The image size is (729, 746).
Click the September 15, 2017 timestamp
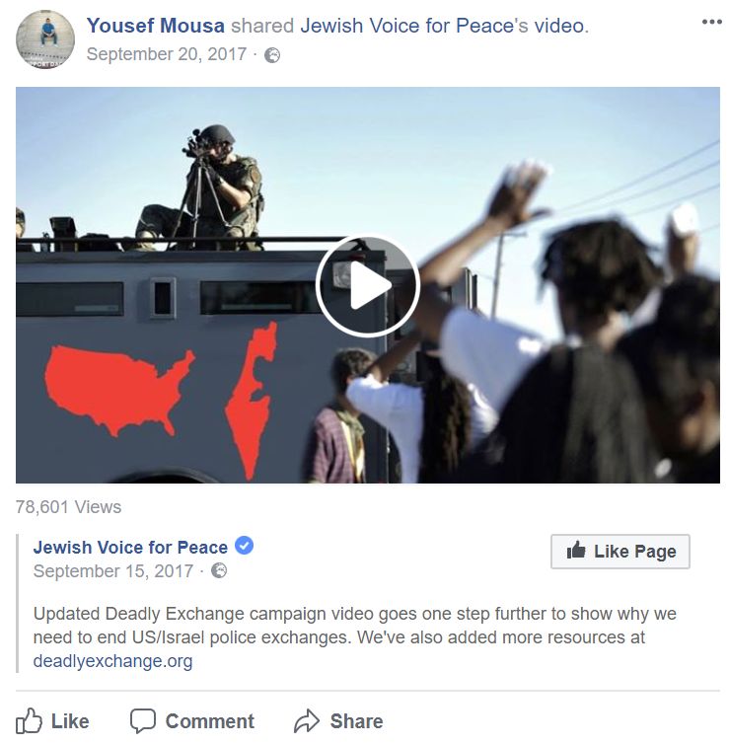coord(113,571)
